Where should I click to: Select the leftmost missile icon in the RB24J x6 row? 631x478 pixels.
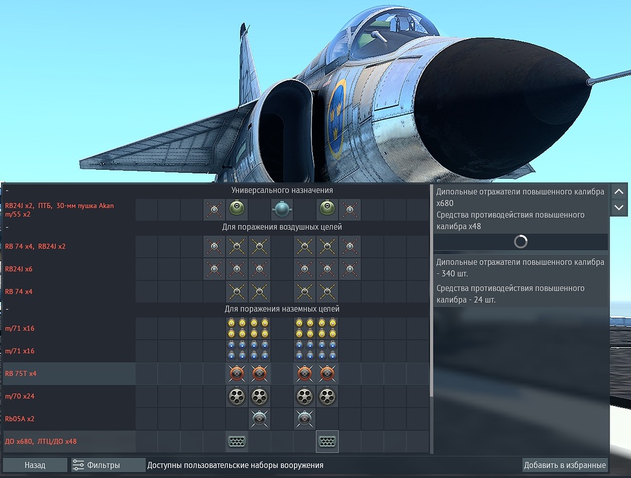[214, 269]
